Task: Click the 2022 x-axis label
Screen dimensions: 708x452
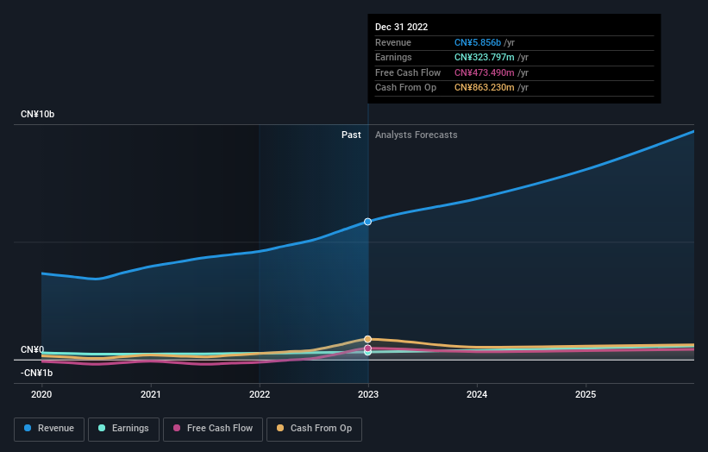Action: point(260,394)
